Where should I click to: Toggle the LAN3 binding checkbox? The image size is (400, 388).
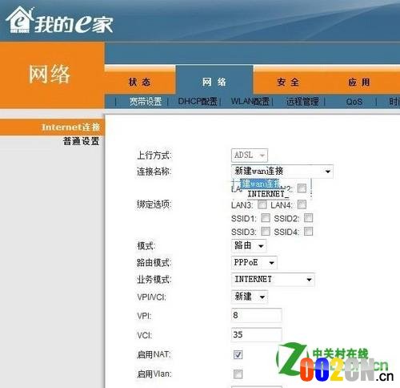262,205
